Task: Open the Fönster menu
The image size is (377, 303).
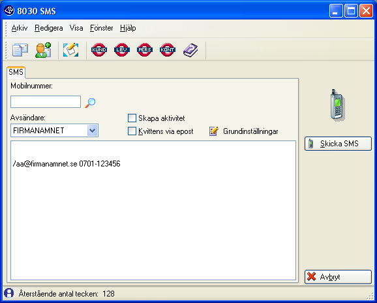Action: [102, 28]
